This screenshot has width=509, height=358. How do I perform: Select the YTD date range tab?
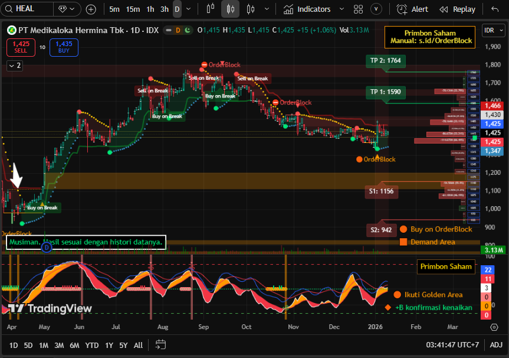[x=91, y=344]
